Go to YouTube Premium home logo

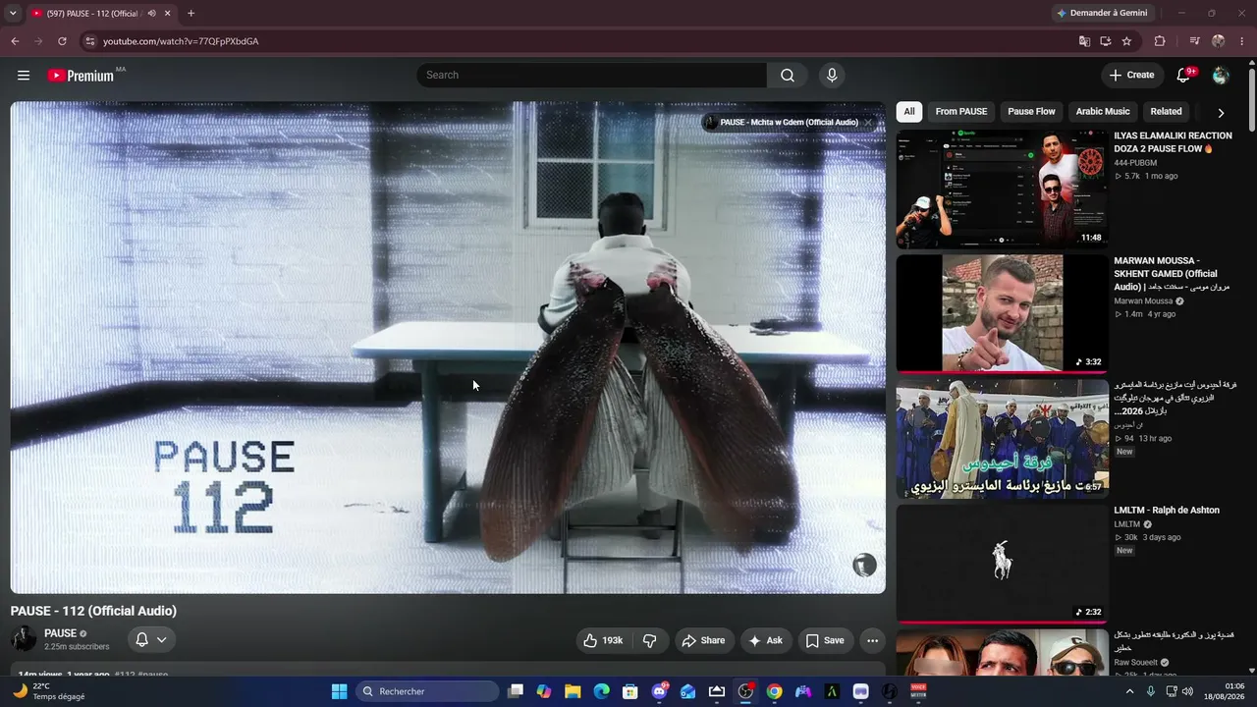click(x=80, y=76)
